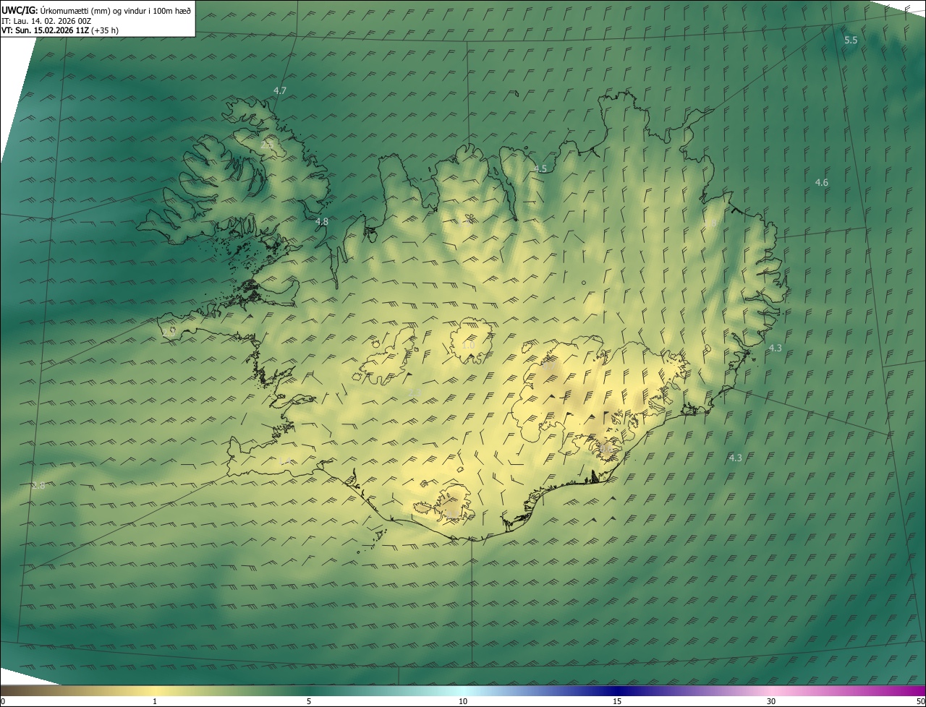The width and height of the screenshot is (926, 707).
Task: Click the 5 tick label on the colorbar
Action: (x=309, y=701)
